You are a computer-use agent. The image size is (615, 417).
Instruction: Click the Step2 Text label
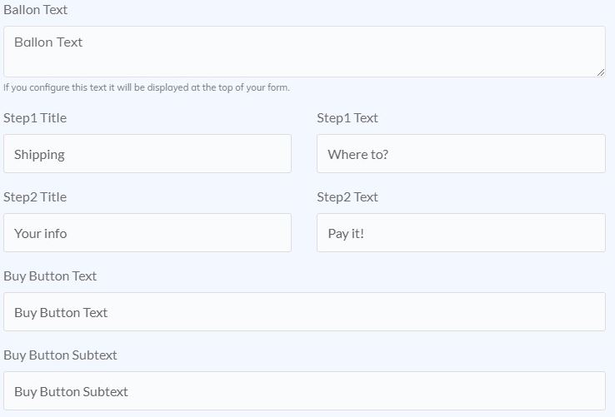[347, 196]
